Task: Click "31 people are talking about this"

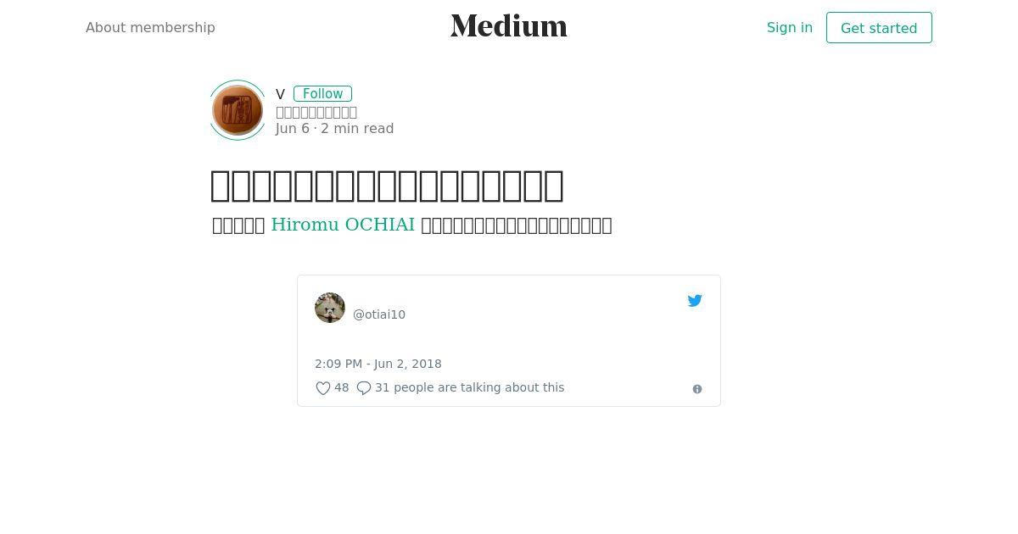Action: [470, 387]
